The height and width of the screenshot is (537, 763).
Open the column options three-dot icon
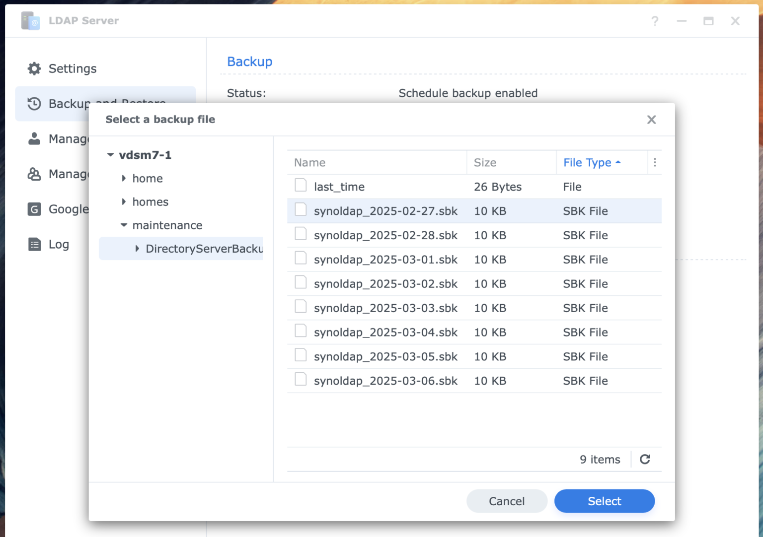click(655, 162)
